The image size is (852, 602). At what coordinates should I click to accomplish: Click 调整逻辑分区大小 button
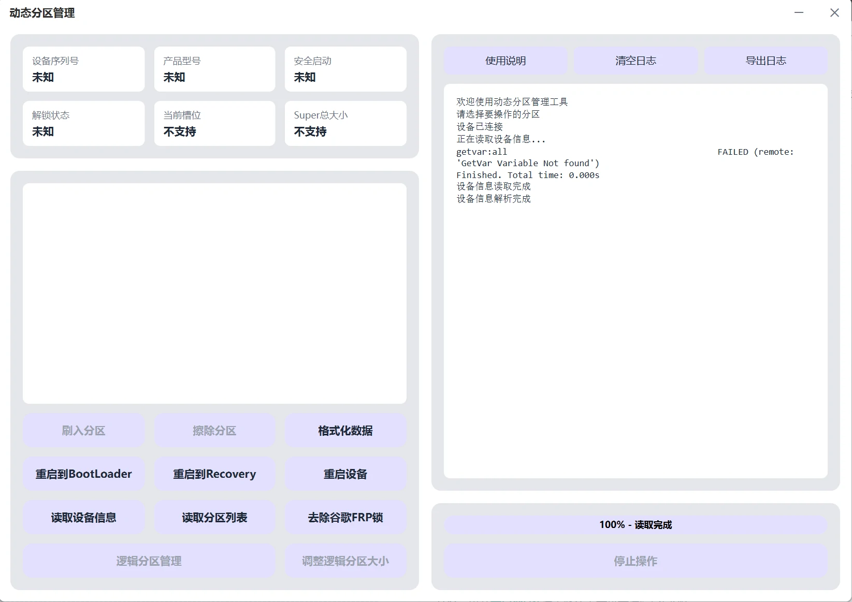(345, 561)
